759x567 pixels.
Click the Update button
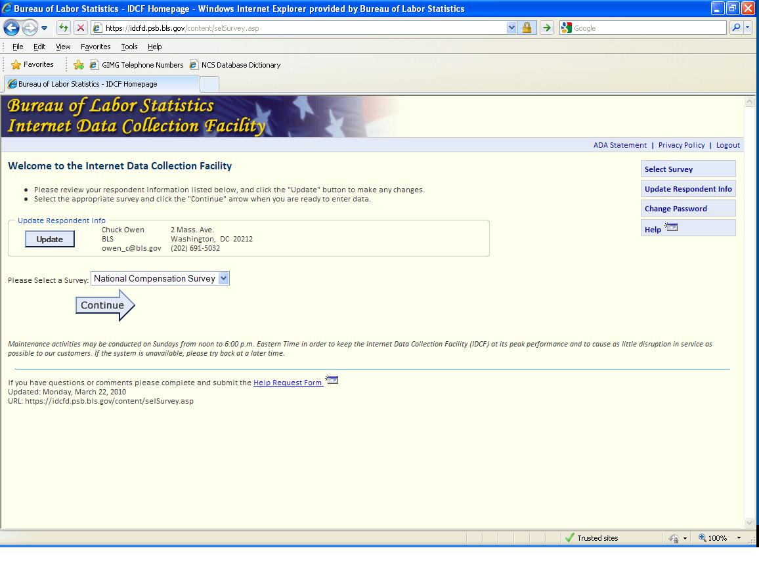pos(50,239)
